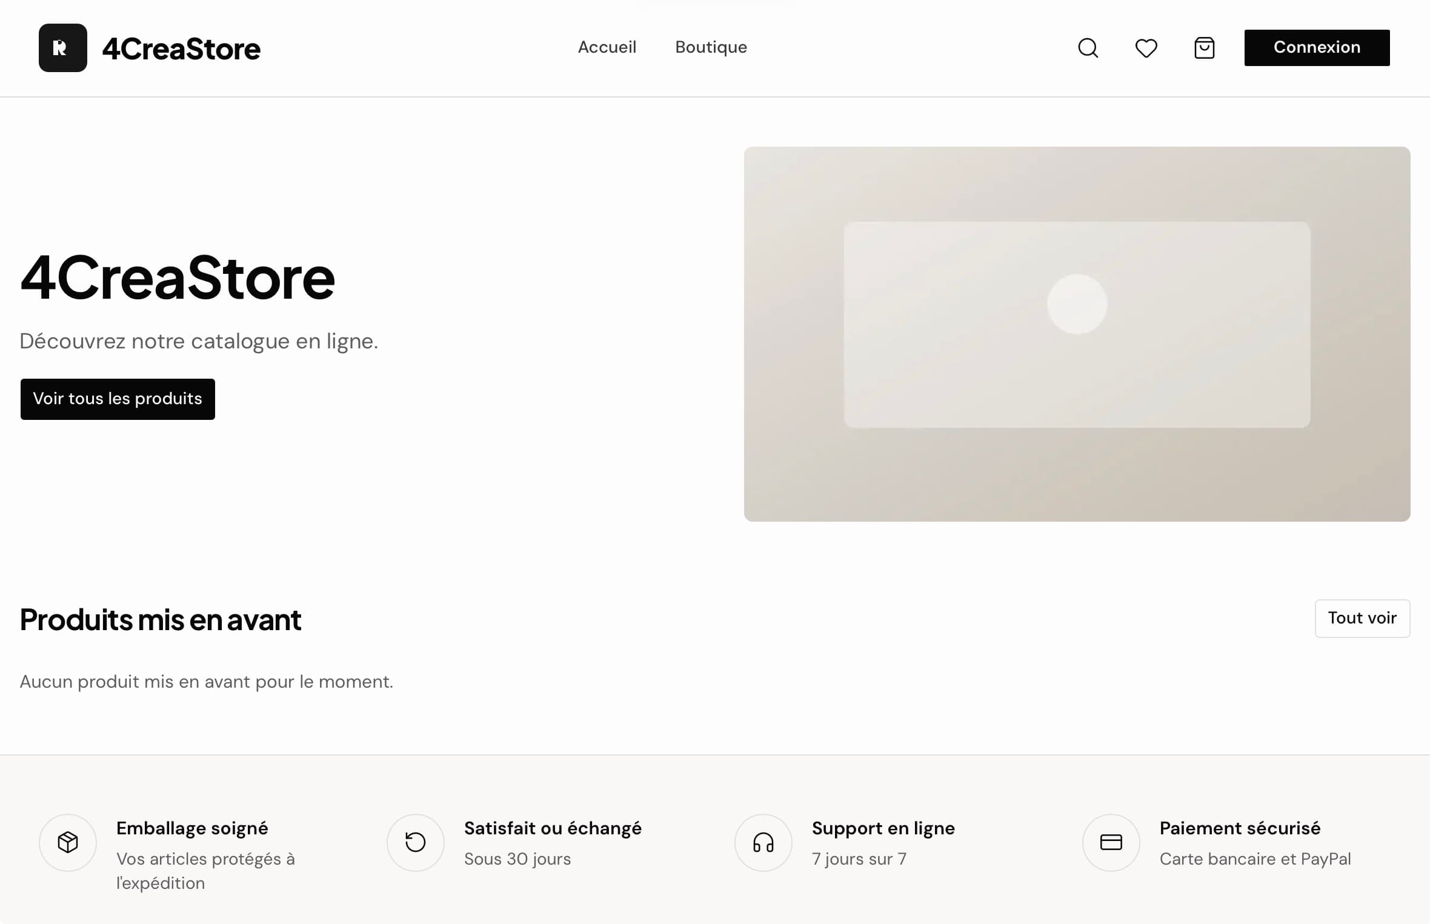Open the wishlist heart icon

click(x=1146, y=48)
